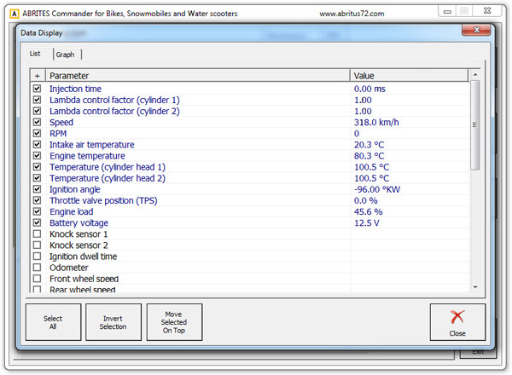Select the Front wheel speed name
Screen dimensions: 512x375
click(x=84, y=279)
